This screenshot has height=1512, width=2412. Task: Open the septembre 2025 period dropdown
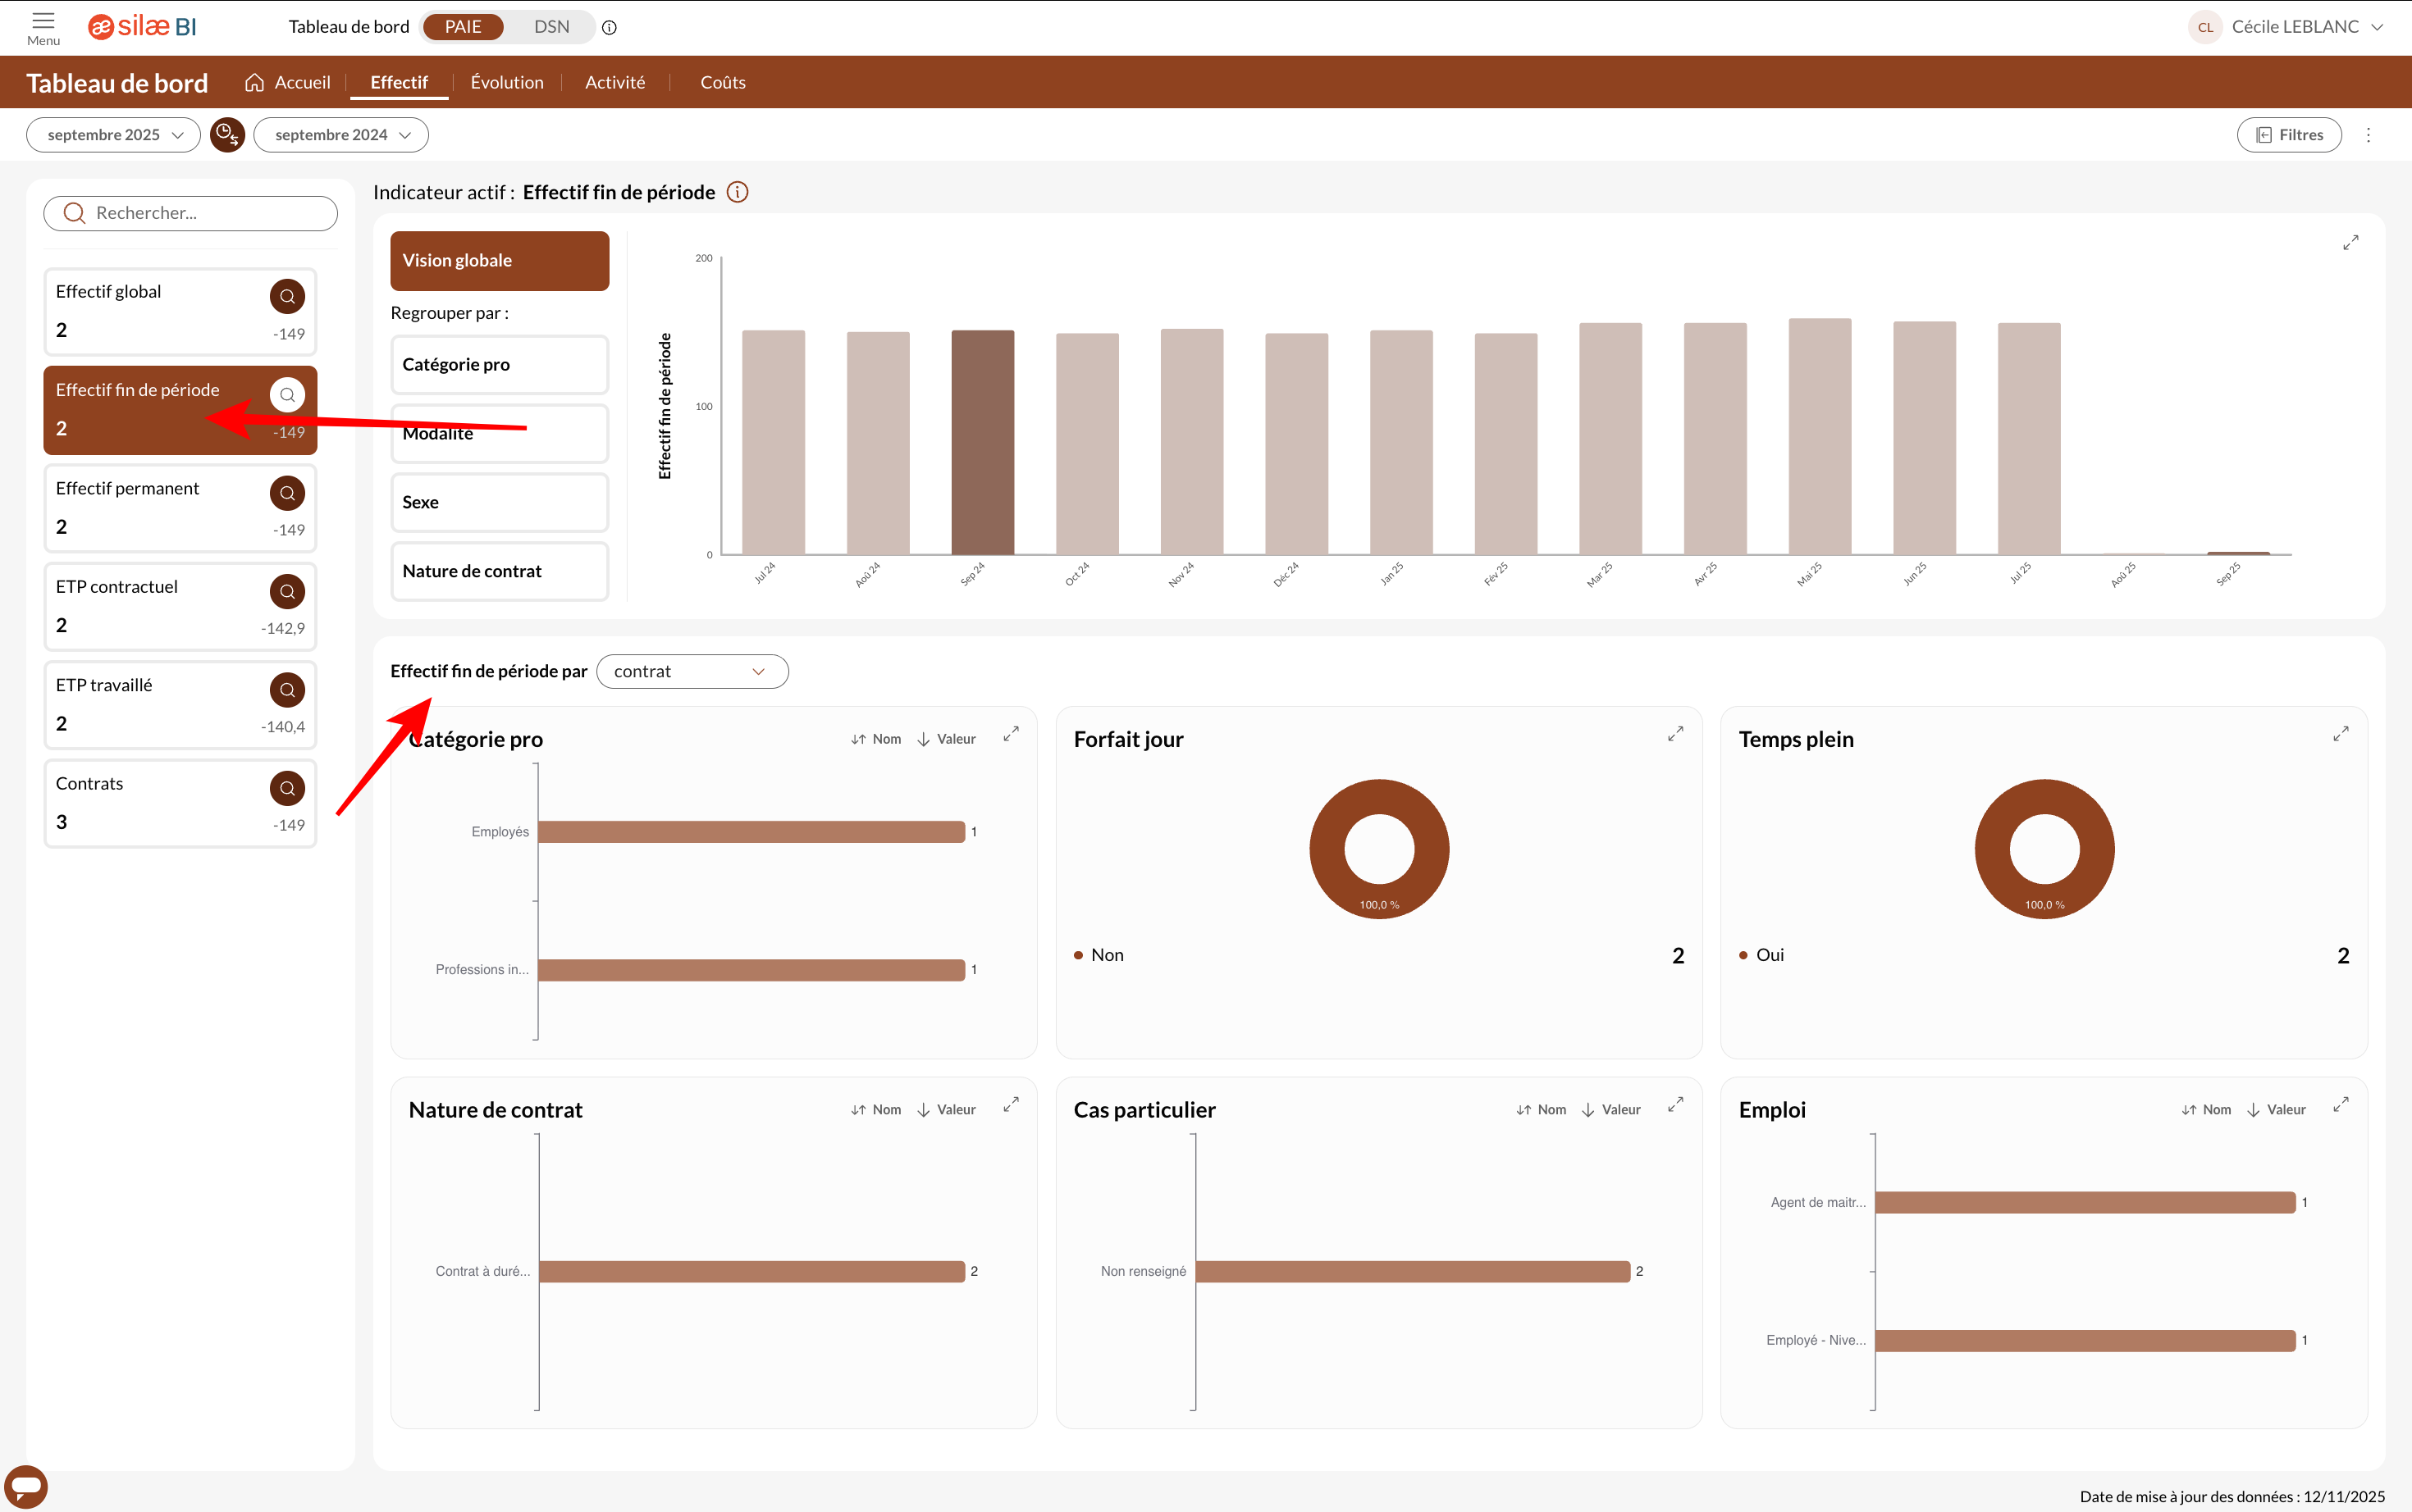pos(114,135)
